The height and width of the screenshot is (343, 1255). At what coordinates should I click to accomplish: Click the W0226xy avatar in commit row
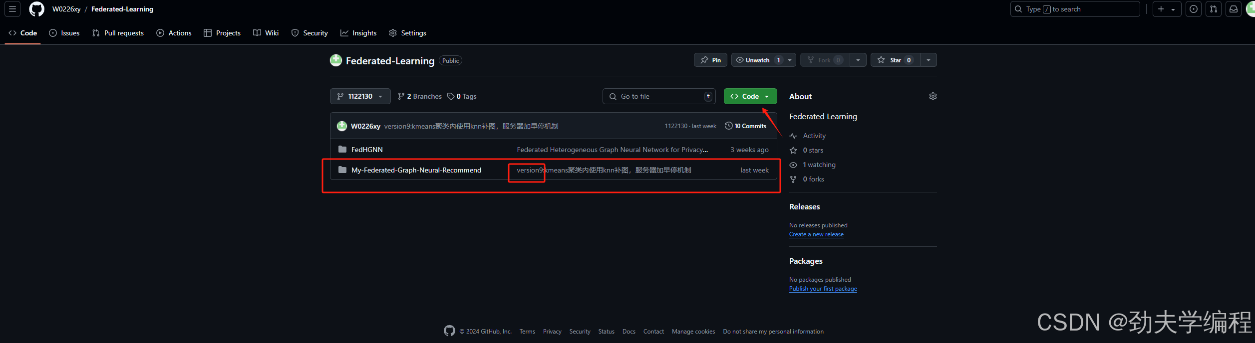(341, 126)
